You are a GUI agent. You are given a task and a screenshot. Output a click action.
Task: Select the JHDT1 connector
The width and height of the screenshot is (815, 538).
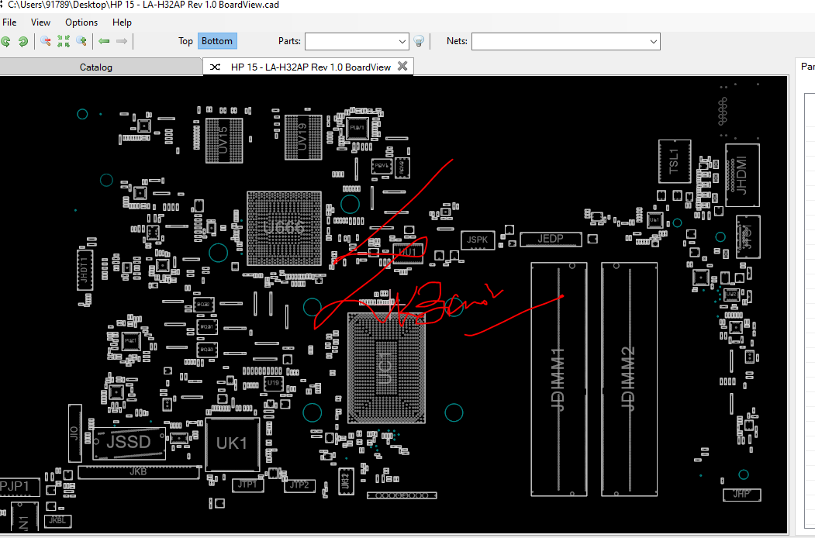(85, 271)
